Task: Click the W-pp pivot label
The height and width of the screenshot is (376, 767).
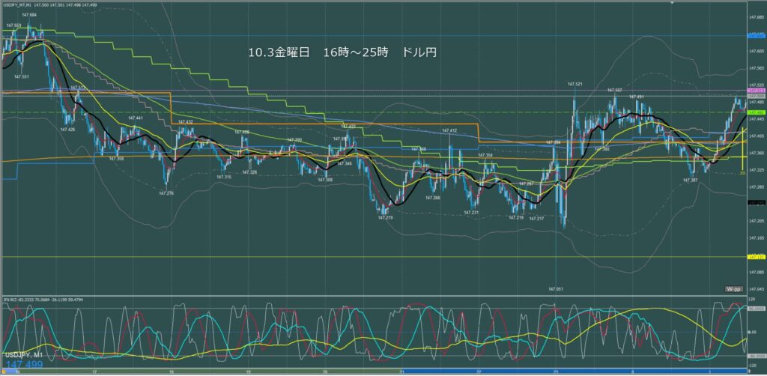Action: 733,289
